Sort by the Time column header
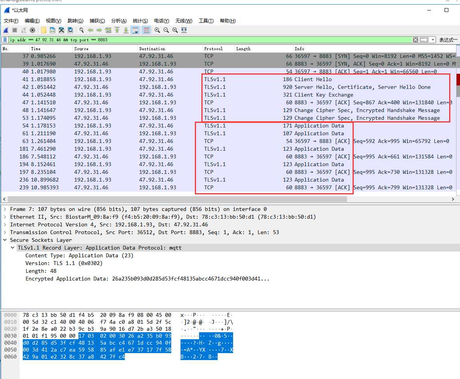 51,49
